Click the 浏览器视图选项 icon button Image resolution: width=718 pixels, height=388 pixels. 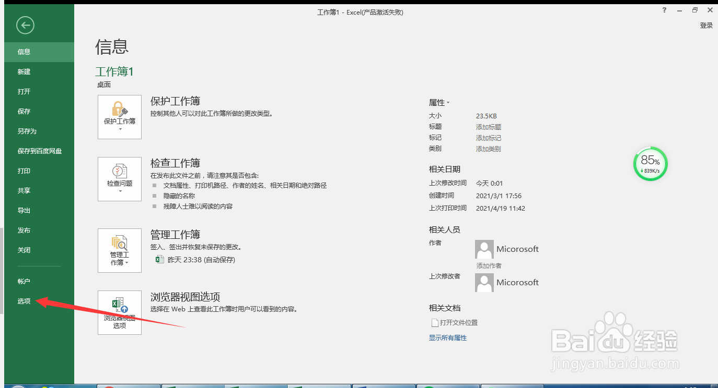(120, 312)
